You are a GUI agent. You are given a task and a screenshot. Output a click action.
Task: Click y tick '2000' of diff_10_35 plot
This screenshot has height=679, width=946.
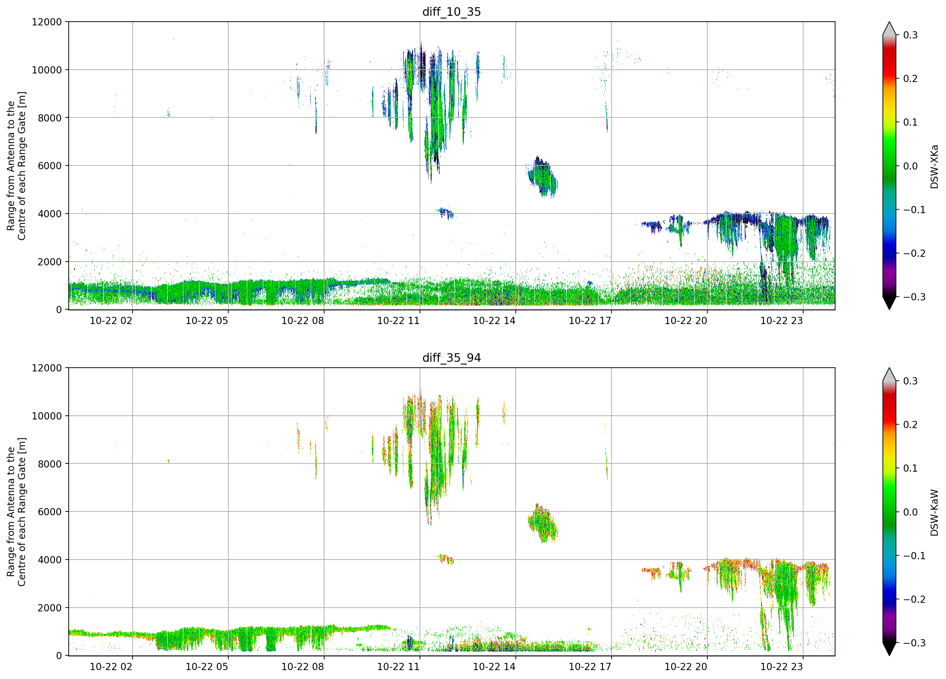pyautogui.click(x=50, y=262)
